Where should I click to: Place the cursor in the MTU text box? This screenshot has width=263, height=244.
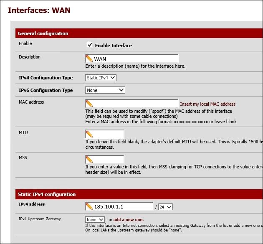[x=108, y=134]
